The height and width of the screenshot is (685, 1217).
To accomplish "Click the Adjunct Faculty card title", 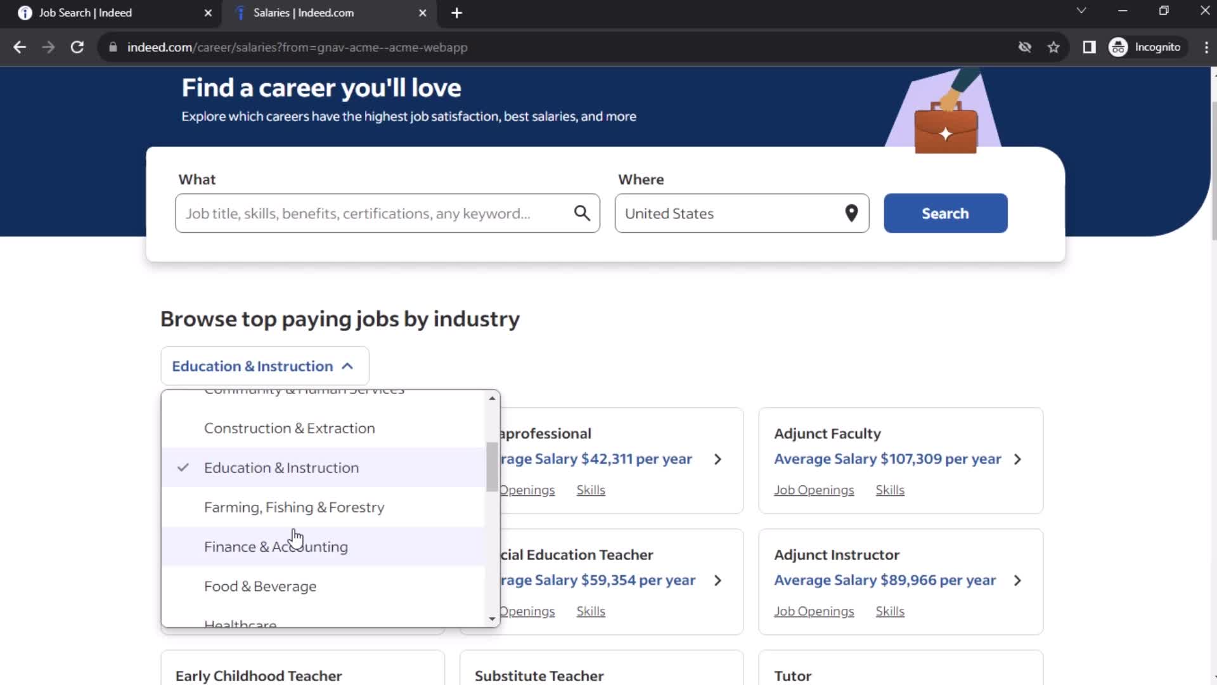I will pyautogui.click(x=827, y=434).
